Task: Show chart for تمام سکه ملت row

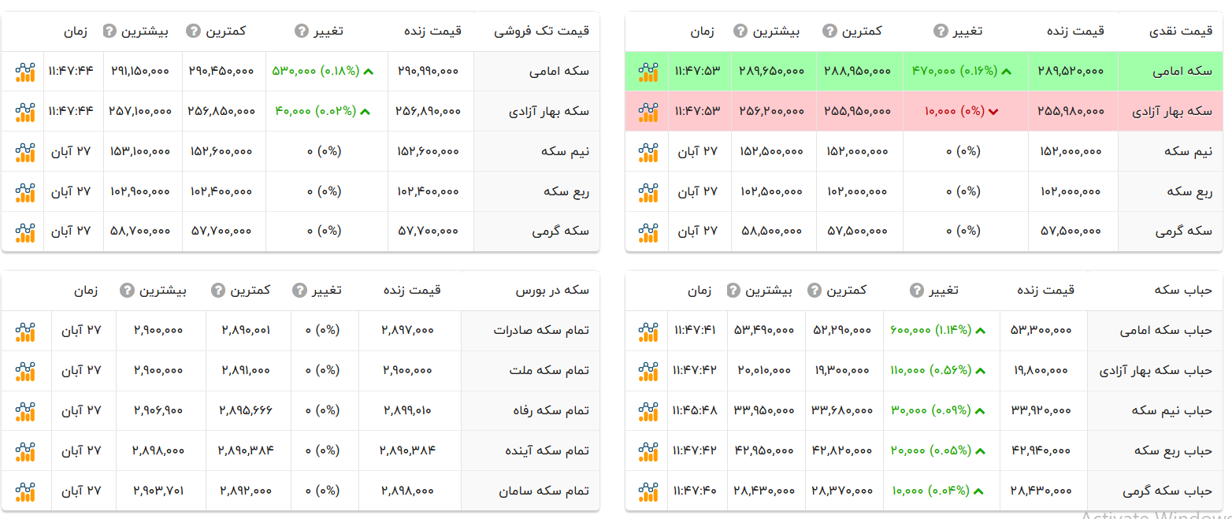Action: (25, 371)
